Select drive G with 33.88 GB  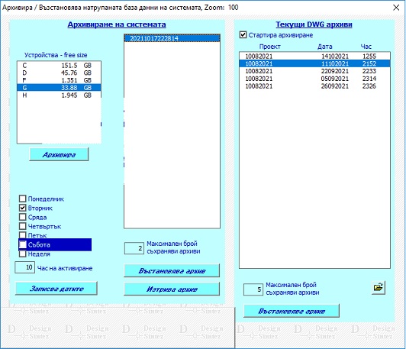click(x=59, y=88)
